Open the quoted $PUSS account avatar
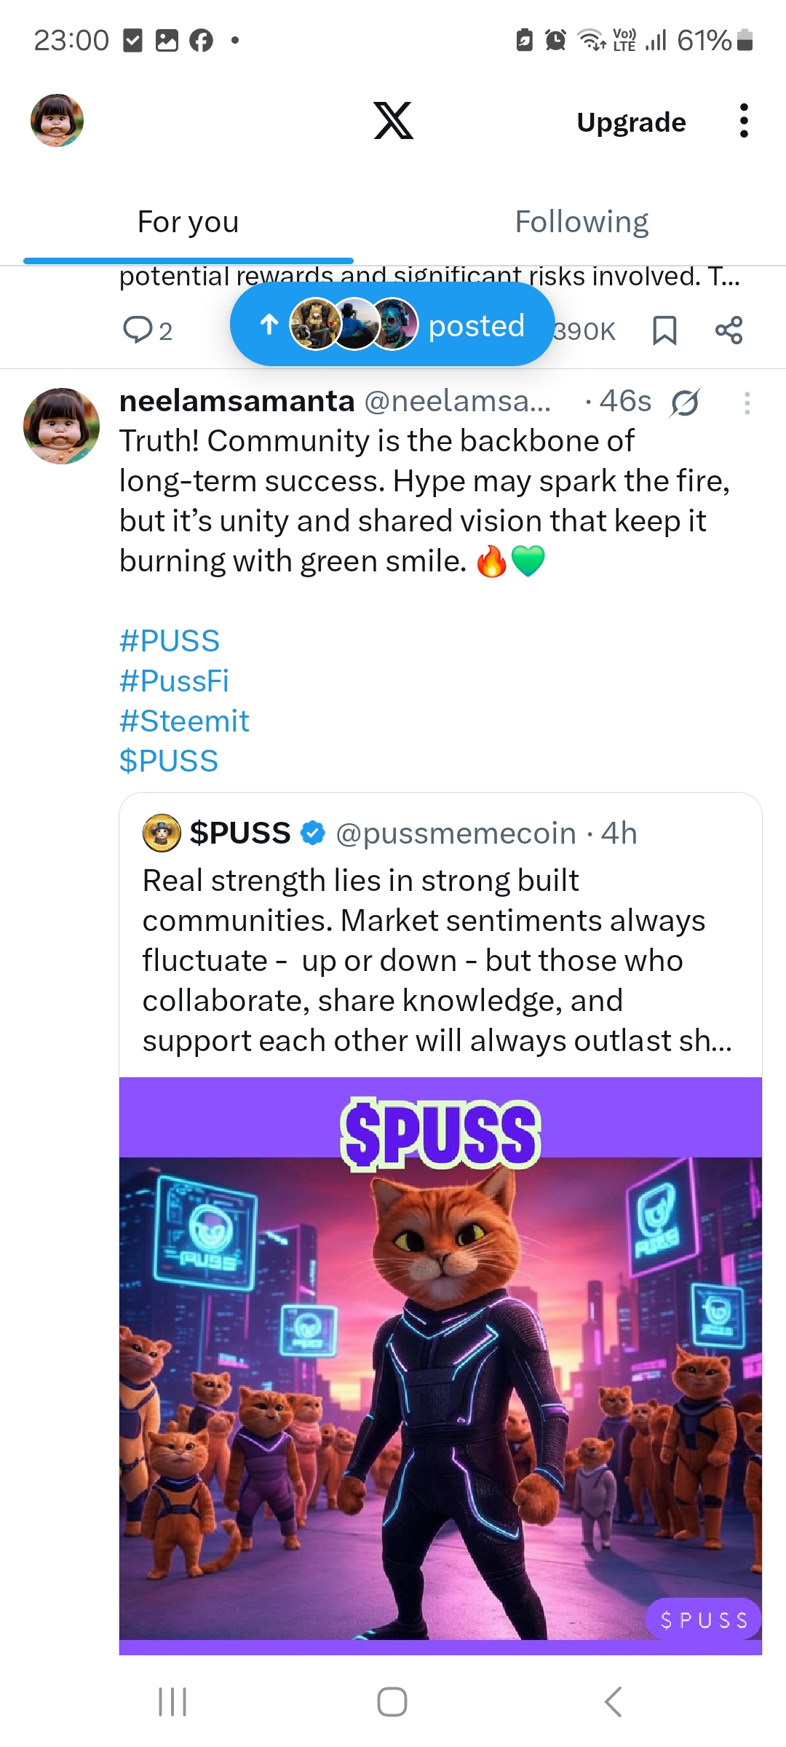The height and width of the screenshot is (1747, 786). tap(162, 833)
